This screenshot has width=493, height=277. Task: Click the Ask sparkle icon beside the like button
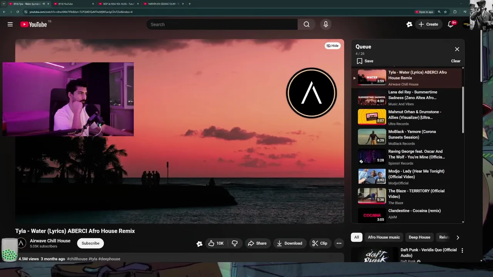tap(200, 244)
